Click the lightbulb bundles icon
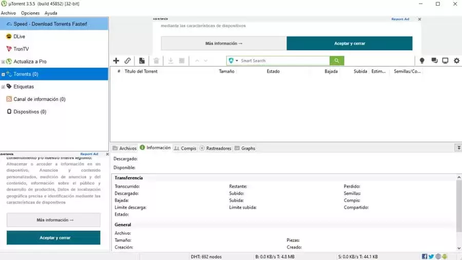The width and height of the screenshot is (462, 260). [x=422, y=61]
